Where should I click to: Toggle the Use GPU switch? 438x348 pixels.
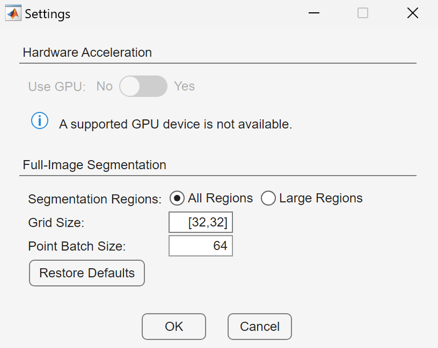click(143, 86)
